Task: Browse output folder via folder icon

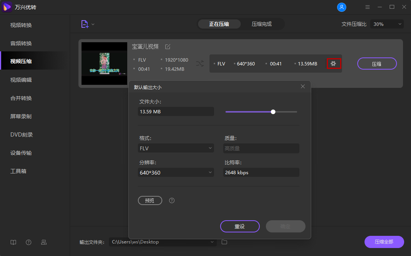Action: (x=224, y=242)
